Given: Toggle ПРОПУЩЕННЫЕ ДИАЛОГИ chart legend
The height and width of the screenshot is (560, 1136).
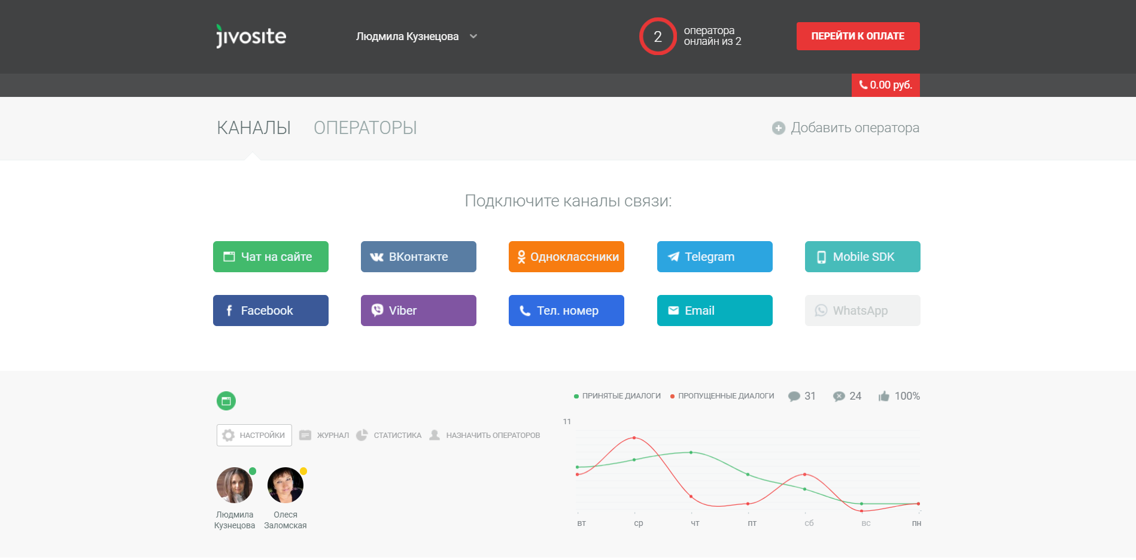Looking at the screenshot, I should click(x=722, y=396).
